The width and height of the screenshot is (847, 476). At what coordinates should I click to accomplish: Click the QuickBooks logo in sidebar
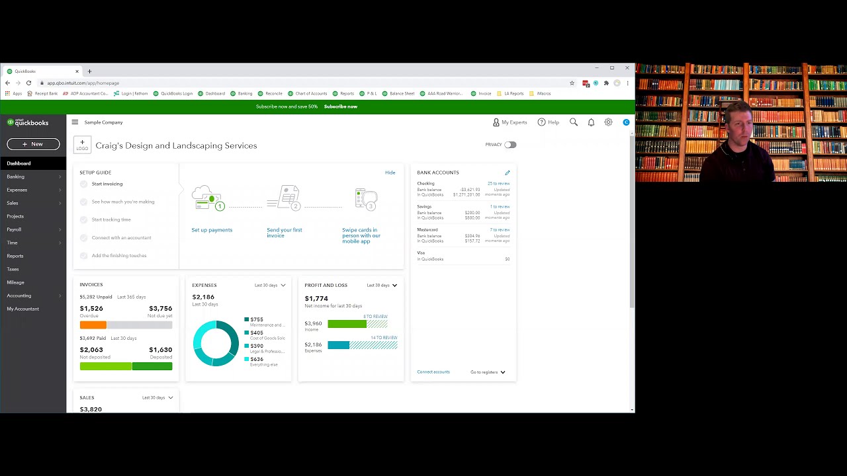pyautogui.click(x=28, y=122)
